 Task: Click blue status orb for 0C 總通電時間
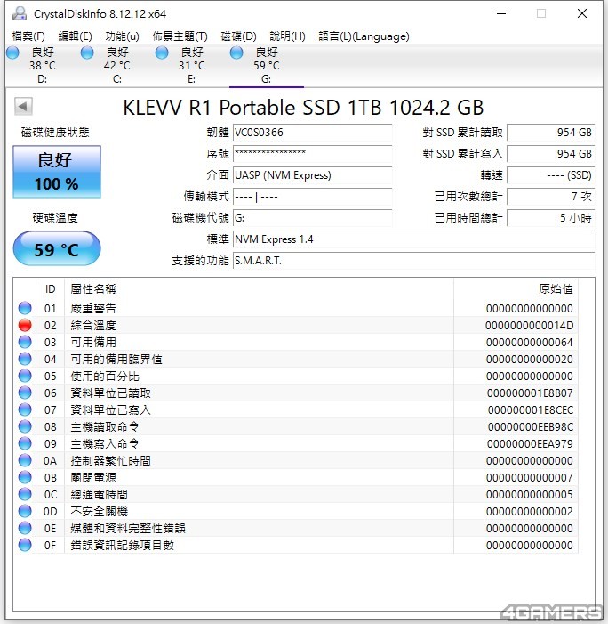[x=25, y=494]
